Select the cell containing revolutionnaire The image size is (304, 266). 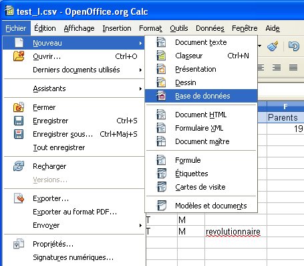236,231
